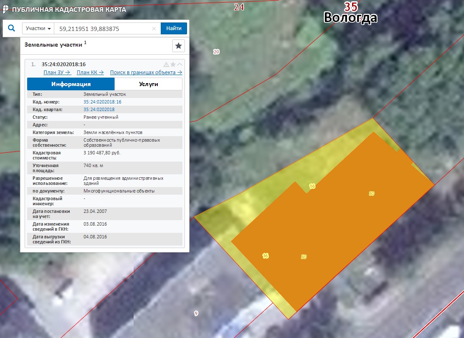Click the magnifying glass search icon
The width and height of the screenshot is (464, 338).
click(11, 29)
